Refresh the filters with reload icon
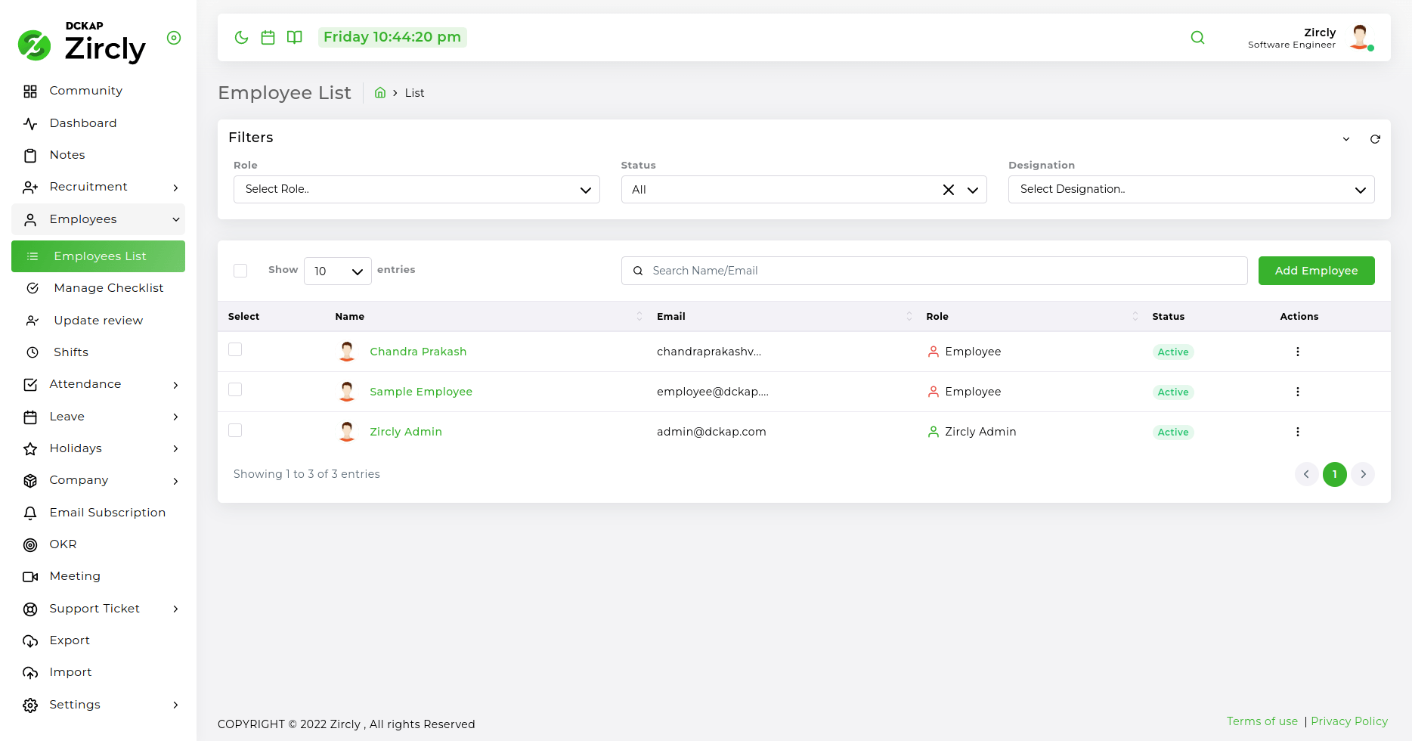The image size is (1412, 741). pos(1375,139)
